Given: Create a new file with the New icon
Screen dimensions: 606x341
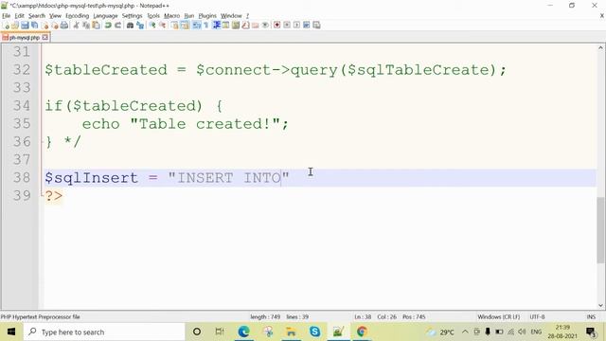Looking at the screenshot, I should tap(7, 26).
